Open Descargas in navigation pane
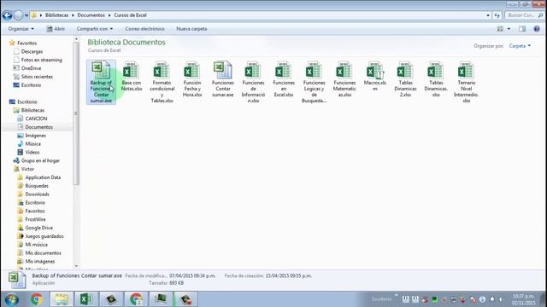 click(32, 51)
